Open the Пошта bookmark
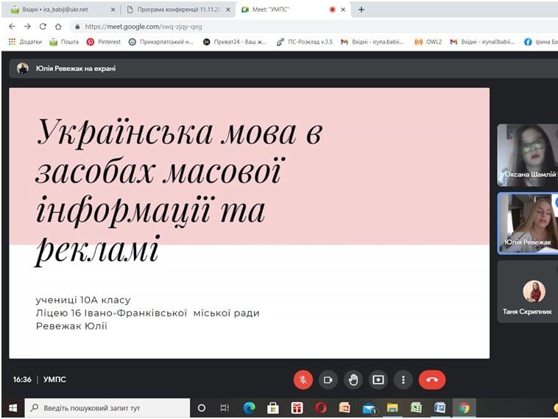The height and width of the screenshot is (419, 558). point(64,42)
